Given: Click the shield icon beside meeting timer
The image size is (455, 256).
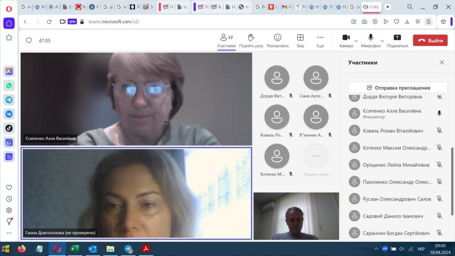Looking at the screenshot, I should pos(29,41).
